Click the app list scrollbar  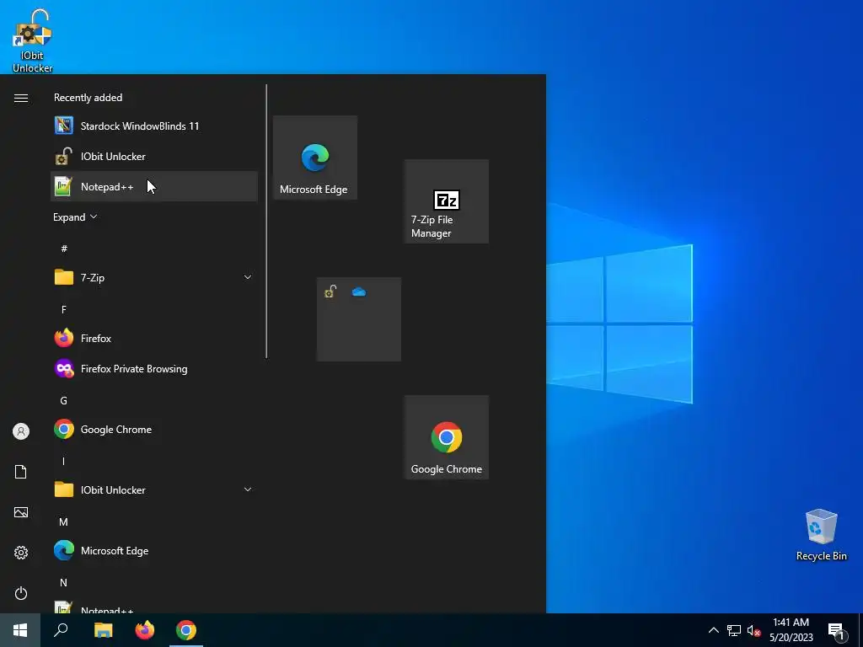(x=266, y=222)
